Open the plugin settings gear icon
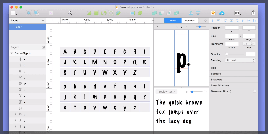The height and width of the screenshot is (134, 268). point(205,21)
